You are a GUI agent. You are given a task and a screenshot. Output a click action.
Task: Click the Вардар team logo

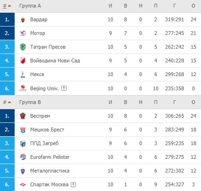coord(23,19)
